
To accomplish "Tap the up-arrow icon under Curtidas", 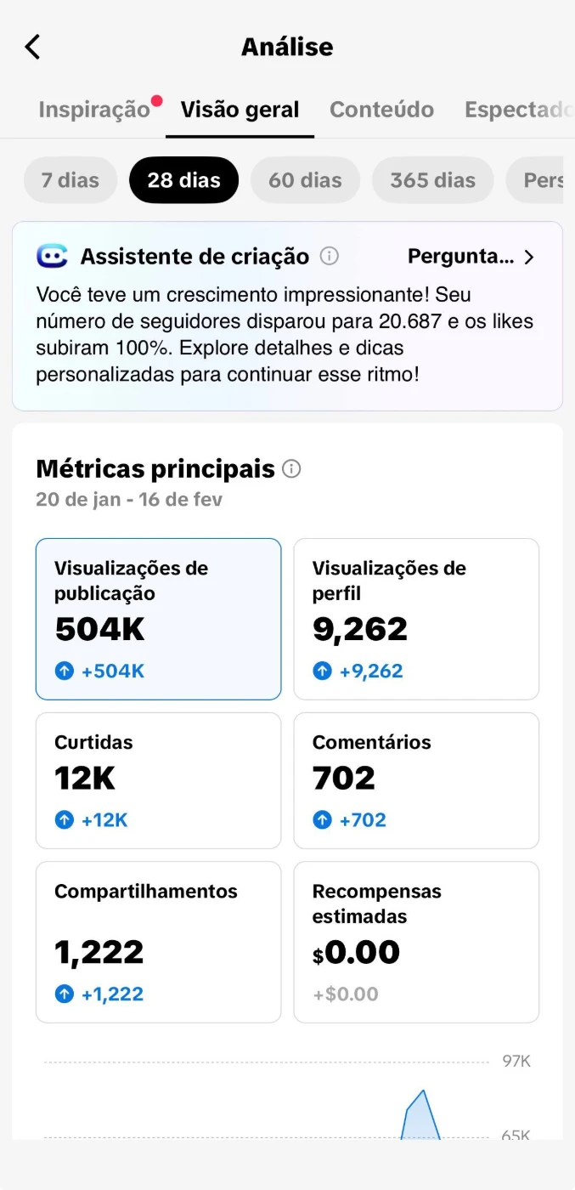I will coord(65,820).
